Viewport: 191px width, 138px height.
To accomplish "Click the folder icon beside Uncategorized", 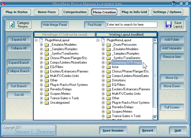I will click(46, 103).
